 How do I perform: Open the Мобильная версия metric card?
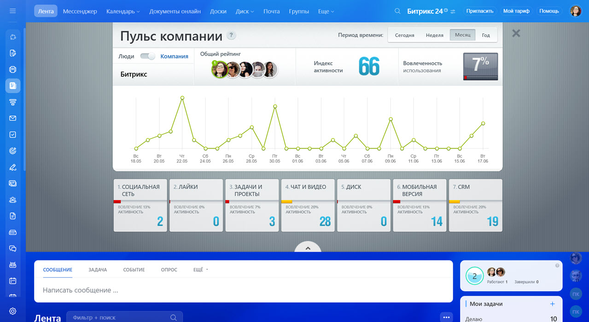tap(420, 205)
